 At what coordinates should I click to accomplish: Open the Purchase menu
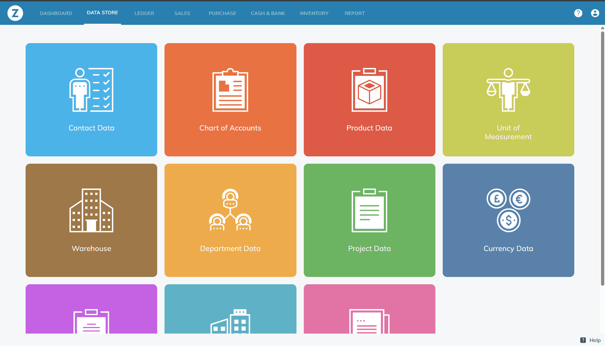(222, 13)
